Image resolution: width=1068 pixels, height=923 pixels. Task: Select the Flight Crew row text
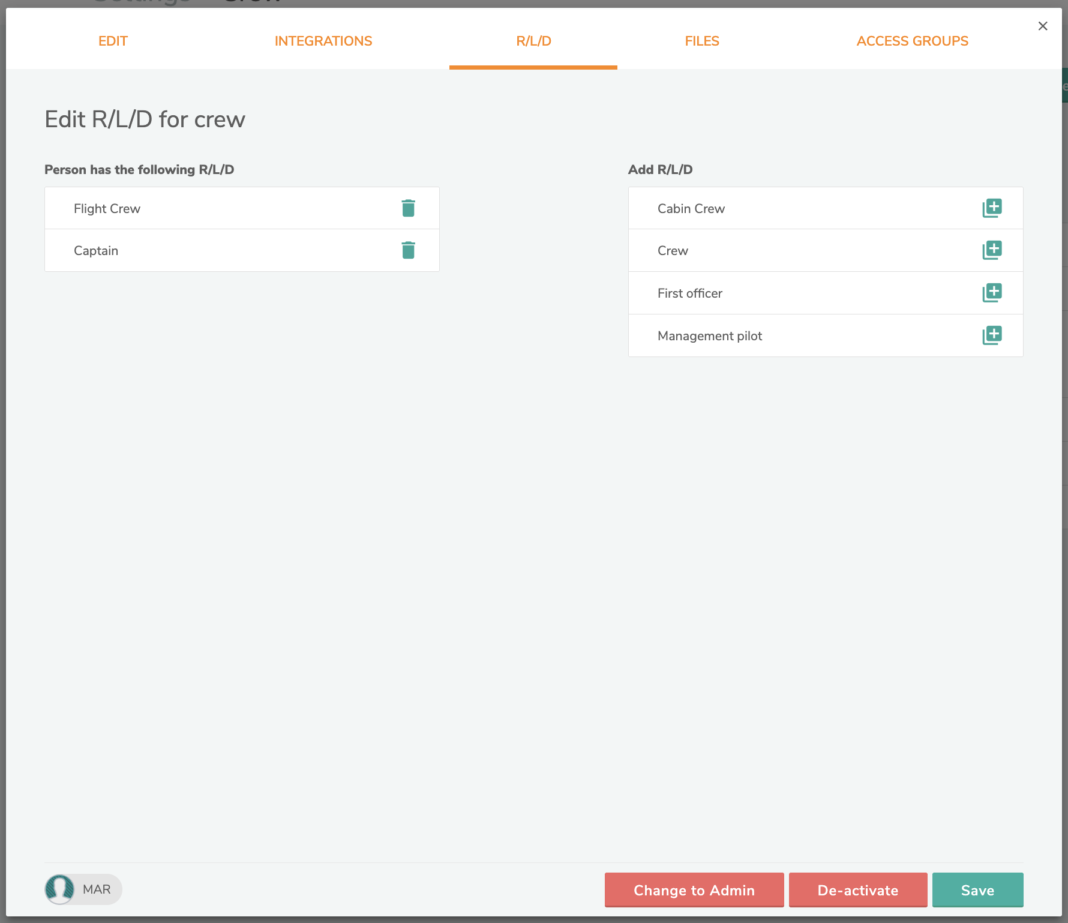point(107,208)
